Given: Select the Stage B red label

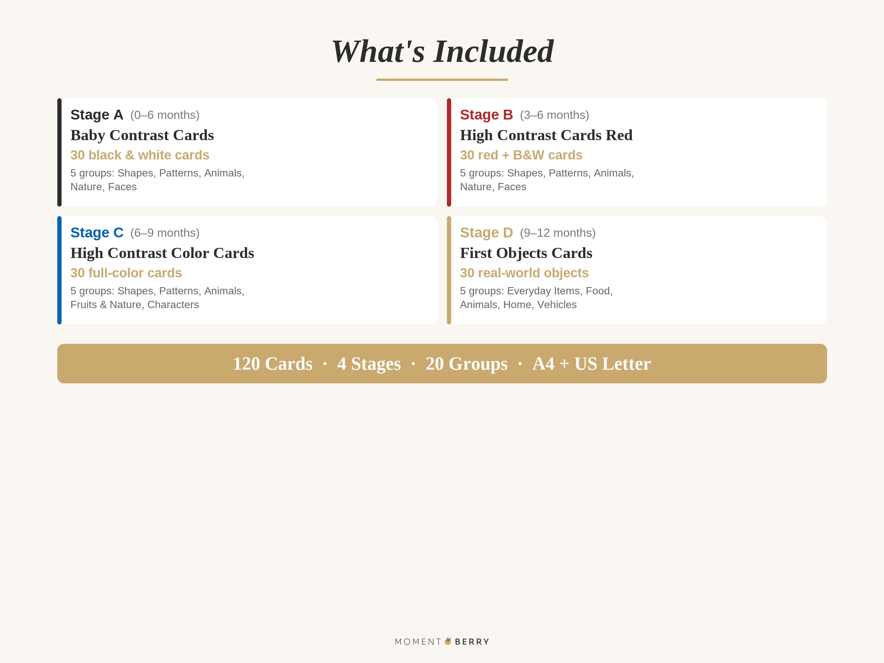Looking at the screenshot, I should click(486, 115).
